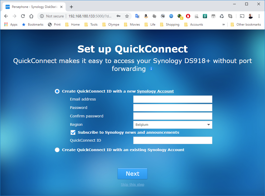Open the Life bookmarks folder
Image resolution: width=265 pixels, height=196 pixels.
click(x=150, y=25)
